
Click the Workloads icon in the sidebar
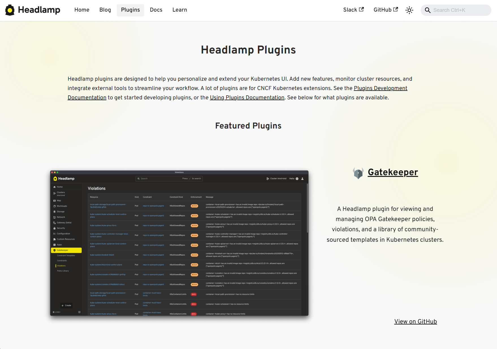tap(55, 206)
